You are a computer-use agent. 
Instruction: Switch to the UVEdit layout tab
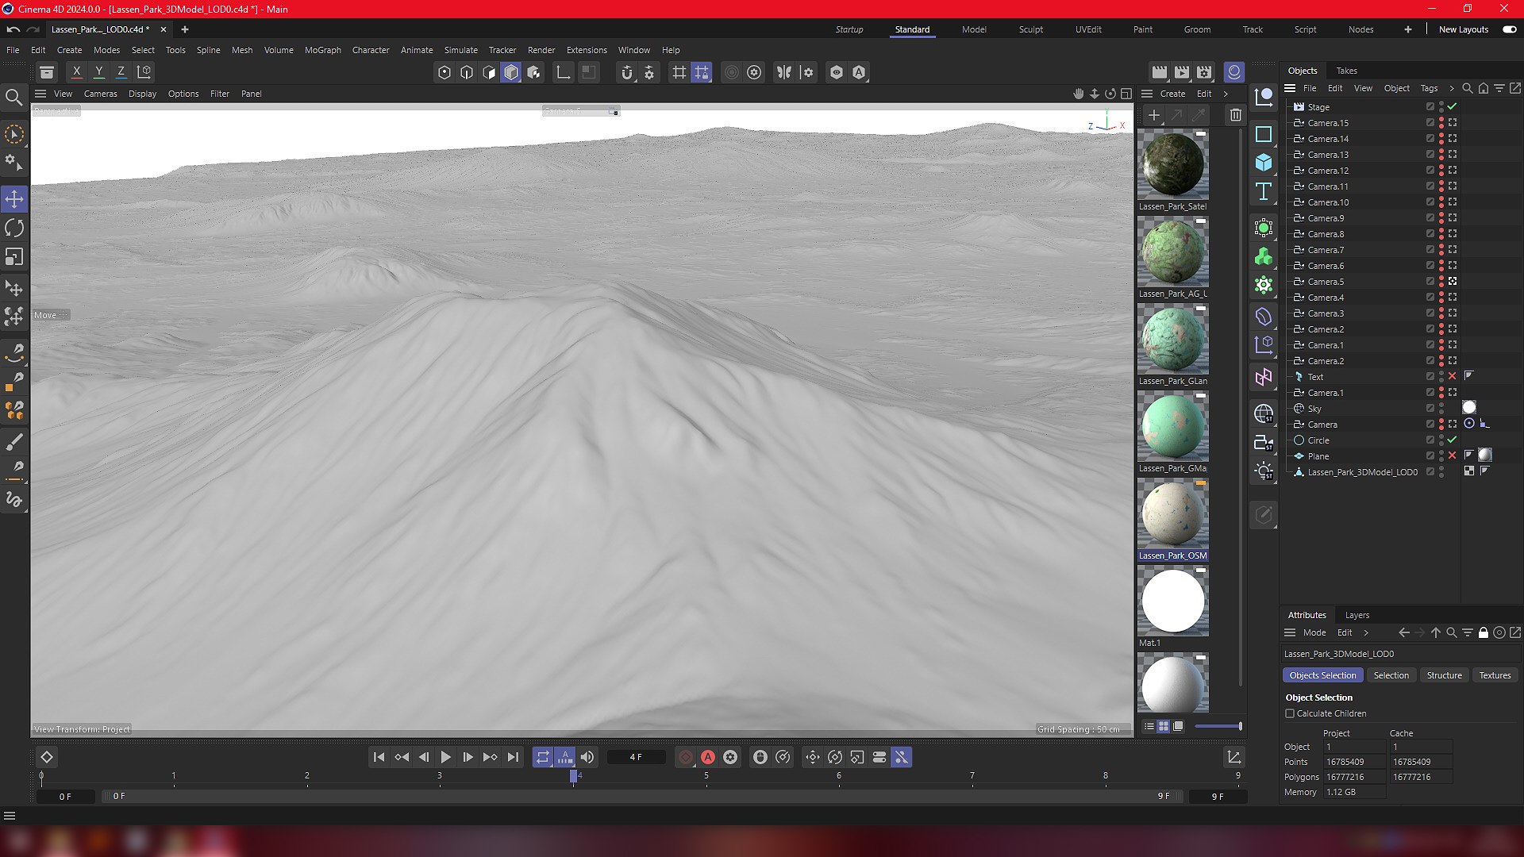coord(1088,29)
